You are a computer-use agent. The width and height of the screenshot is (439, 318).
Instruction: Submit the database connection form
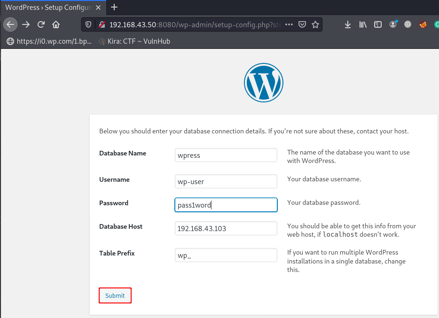point(115,295)
